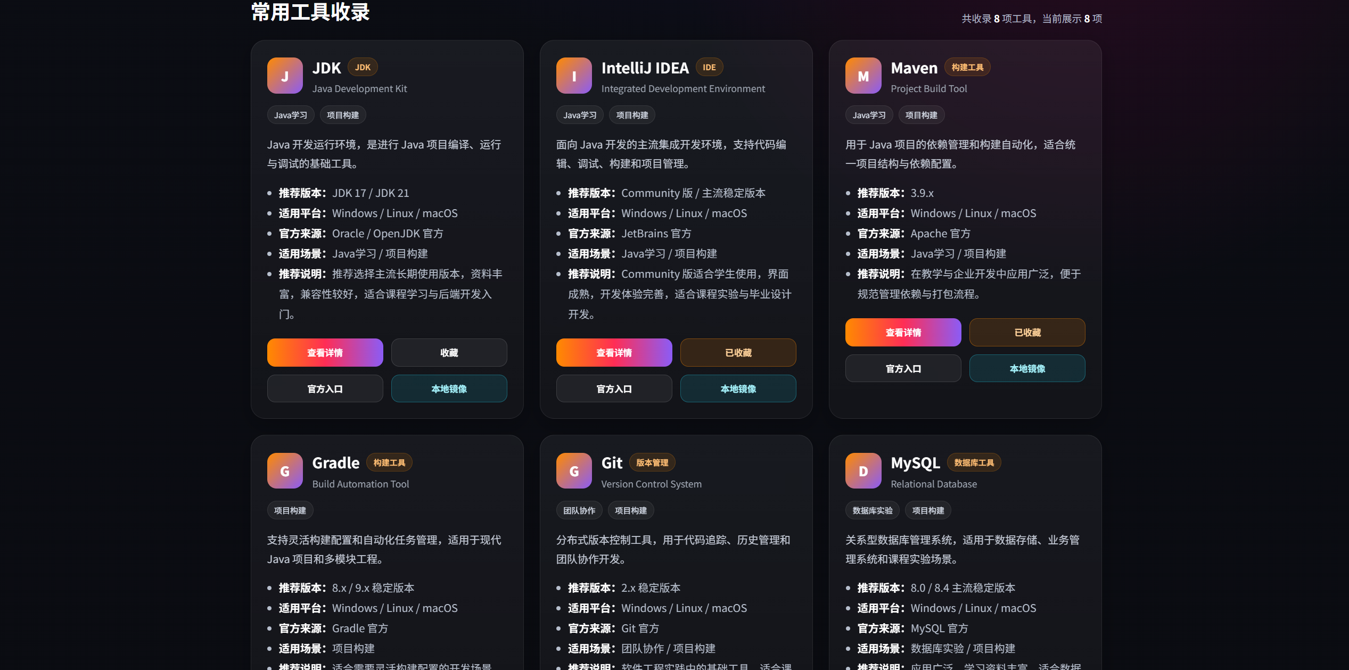Click Apache 官方 source text
This screenshot has height=670, width=1349.
pyautogui.click(x=941, y=233)
